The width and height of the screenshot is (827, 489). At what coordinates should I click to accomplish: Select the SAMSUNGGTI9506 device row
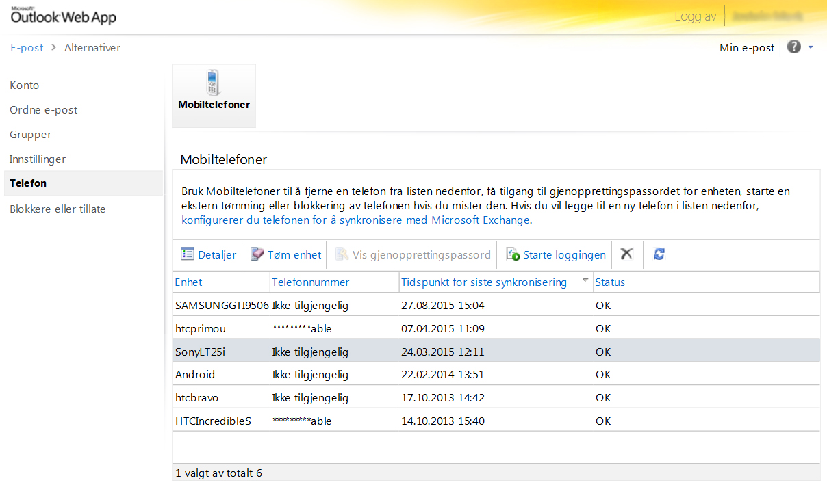point(222,306)
